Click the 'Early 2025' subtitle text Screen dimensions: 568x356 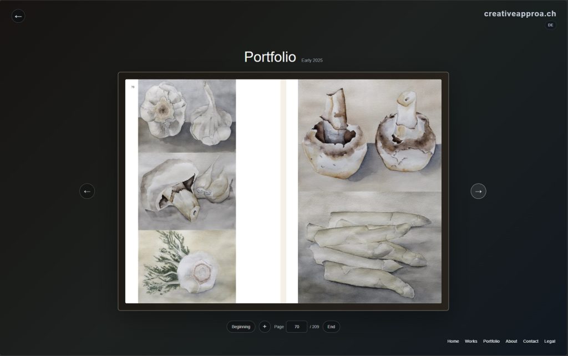[312, 60]
